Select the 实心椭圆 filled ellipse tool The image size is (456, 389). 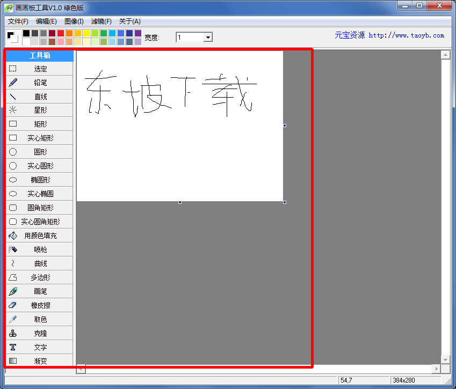[39, 194]
